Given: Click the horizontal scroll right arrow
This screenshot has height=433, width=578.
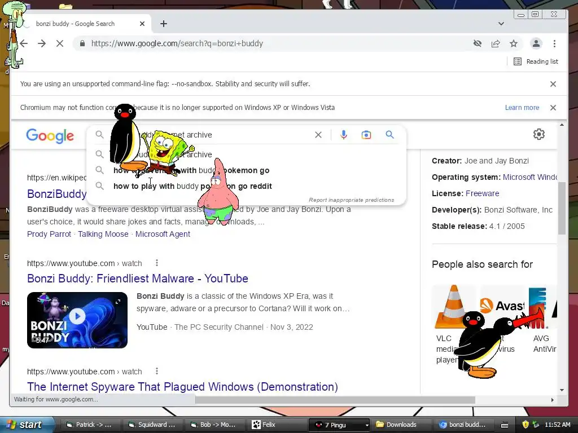Looking at the screenshot, I should tap(552, 400).
